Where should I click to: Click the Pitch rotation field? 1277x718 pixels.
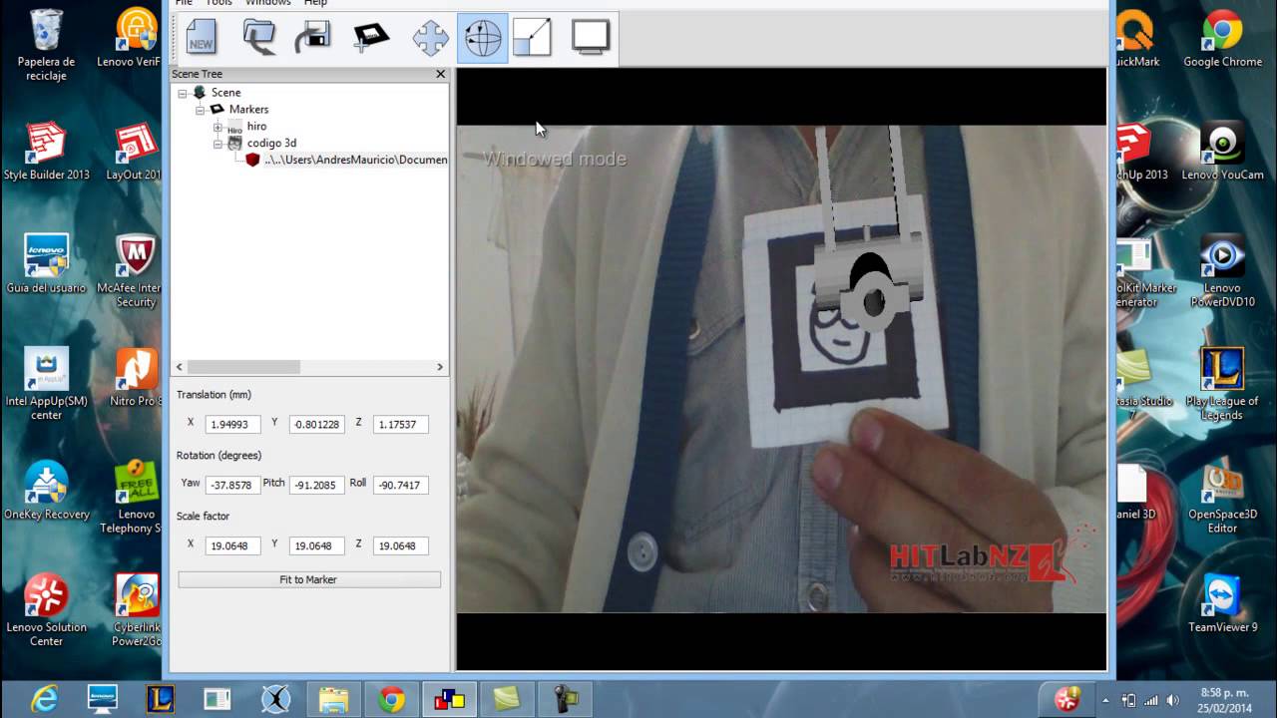tap(316, 485)
